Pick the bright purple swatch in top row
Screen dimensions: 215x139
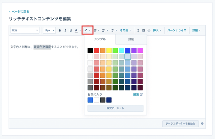pyautogui.click(x=134, y=50)
